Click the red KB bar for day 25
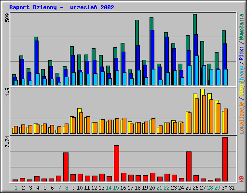The height and width of the screenshot is (193, 247). point(189,166)
